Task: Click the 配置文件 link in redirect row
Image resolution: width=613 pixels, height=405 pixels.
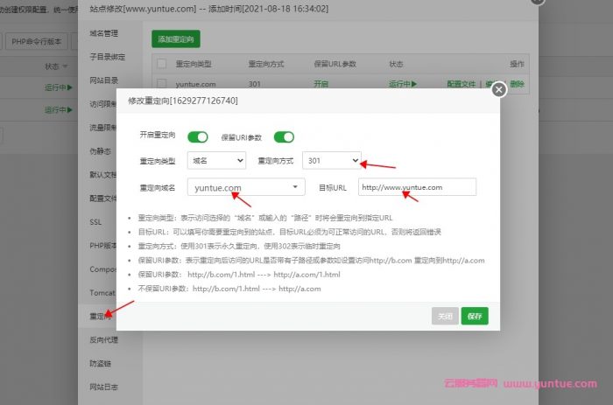Action: 462,84
